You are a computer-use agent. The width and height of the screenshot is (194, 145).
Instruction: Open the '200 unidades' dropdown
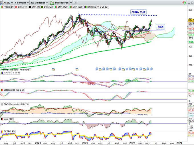(39, 3)
